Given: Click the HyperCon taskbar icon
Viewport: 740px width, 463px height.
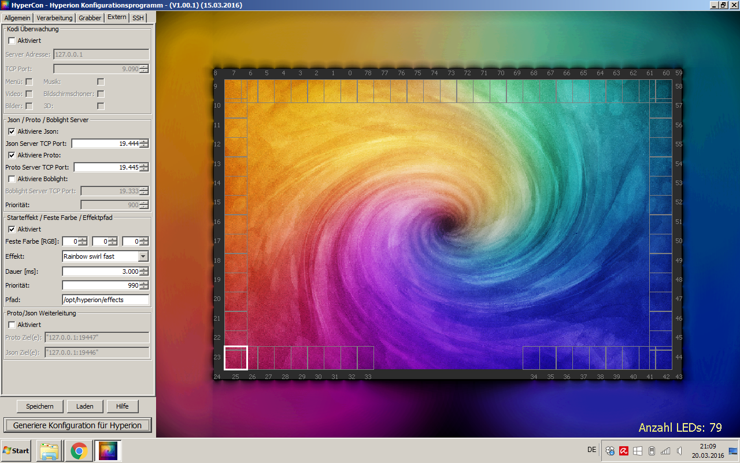Looking at the screenshot, I should [x=108, y=451].
